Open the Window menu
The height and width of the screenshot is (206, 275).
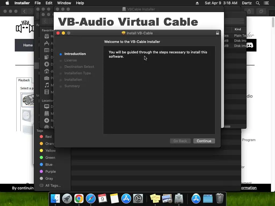[64, 3]
